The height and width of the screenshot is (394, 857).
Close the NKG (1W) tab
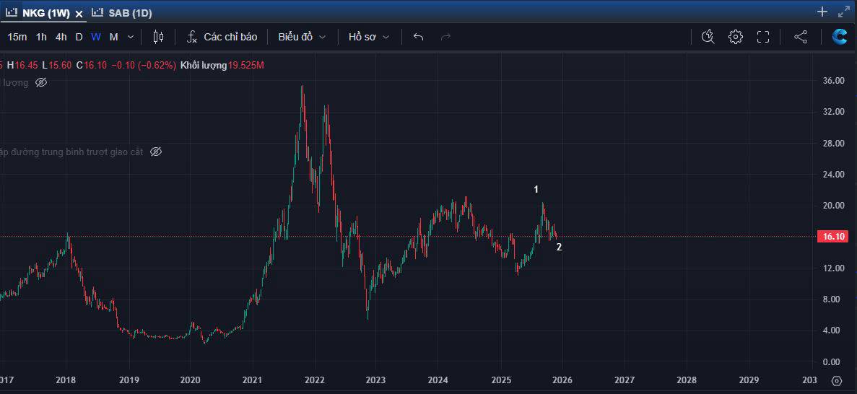(x=79, y=13)
